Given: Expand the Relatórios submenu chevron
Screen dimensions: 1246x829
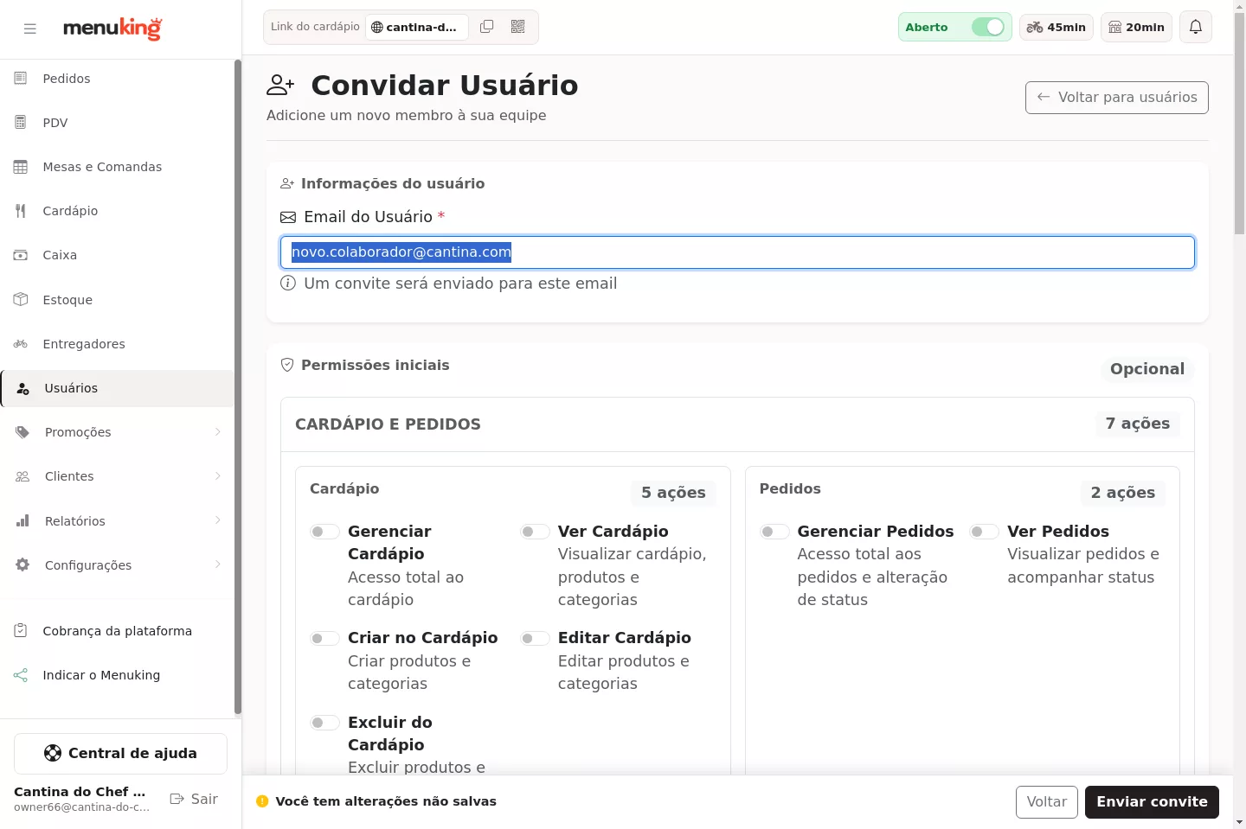Looking at the screenshot, I should [x=218, y=520].
